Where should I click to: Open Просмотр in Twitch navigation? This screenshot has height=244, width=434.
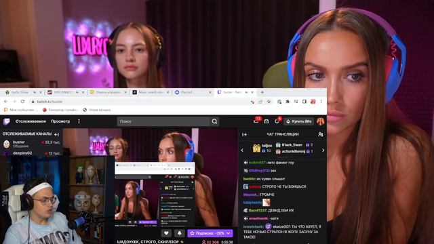[60, 121]
